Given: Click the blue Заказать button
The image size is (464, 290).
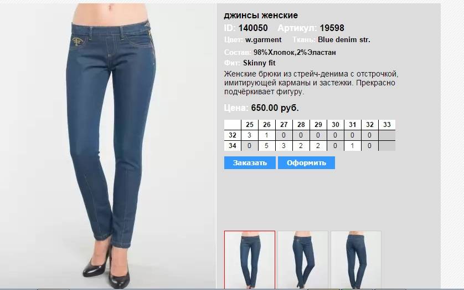Looking at the screenshot, I should [250, 163].
